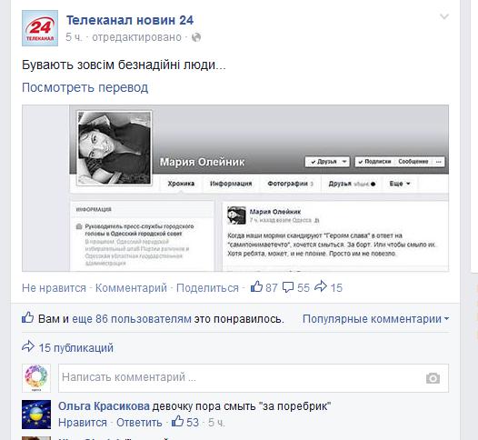
Task: Click the globe public-audience icon
Action: click(196, 37)
